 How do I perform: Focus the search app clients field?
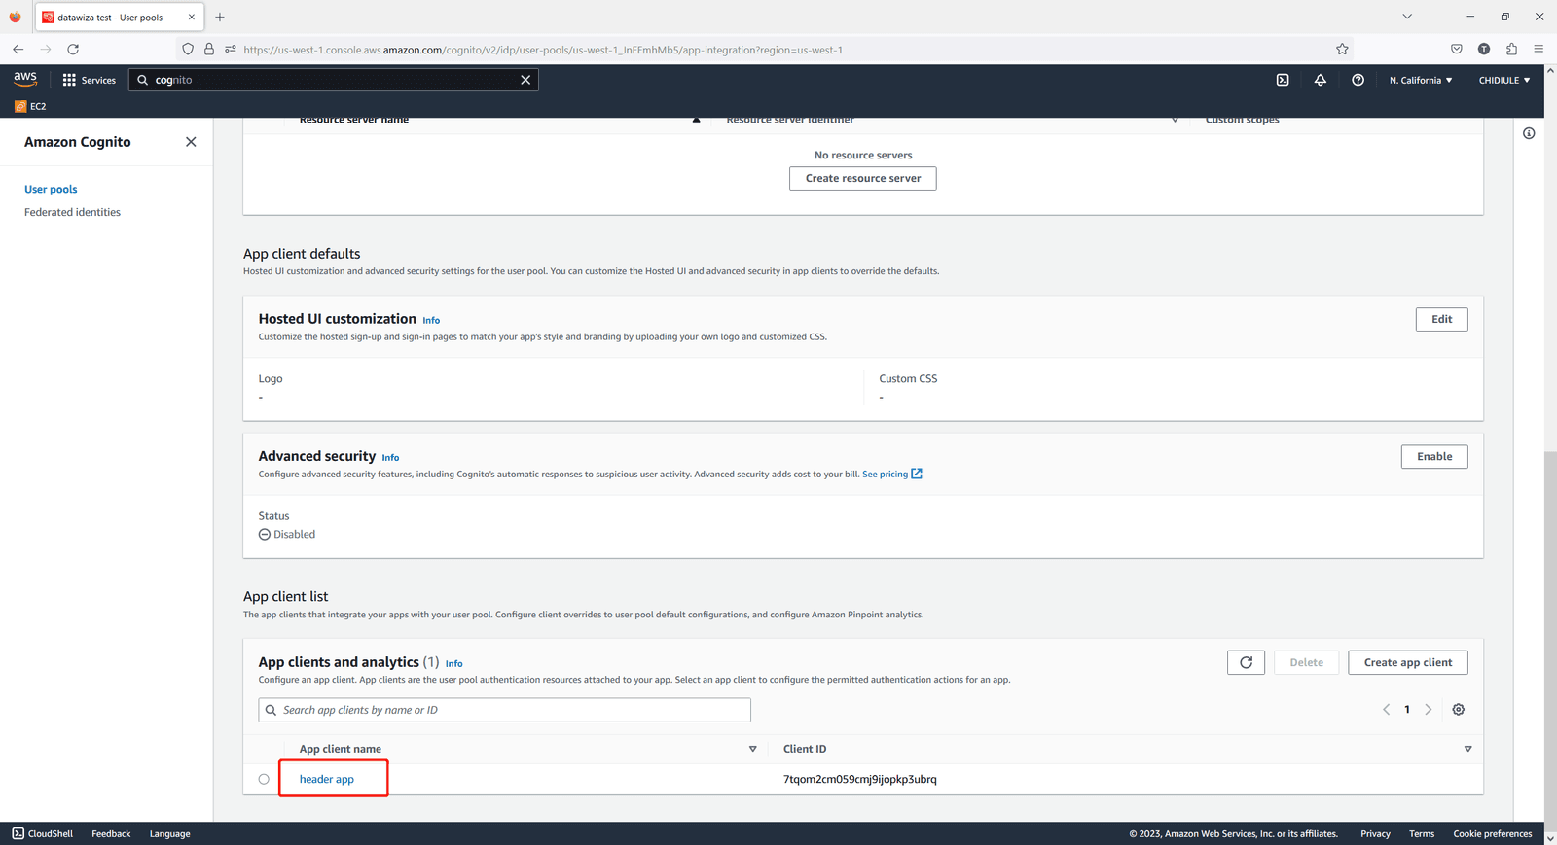pyautogui.click(x=504, y=710)
